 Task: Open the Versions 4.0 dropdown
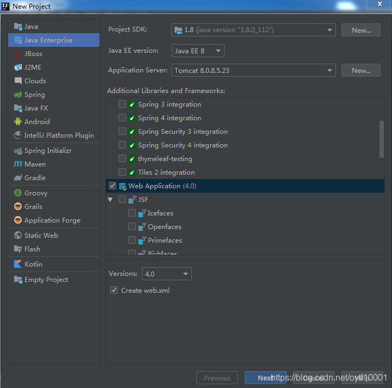click(x=167, y=274)
